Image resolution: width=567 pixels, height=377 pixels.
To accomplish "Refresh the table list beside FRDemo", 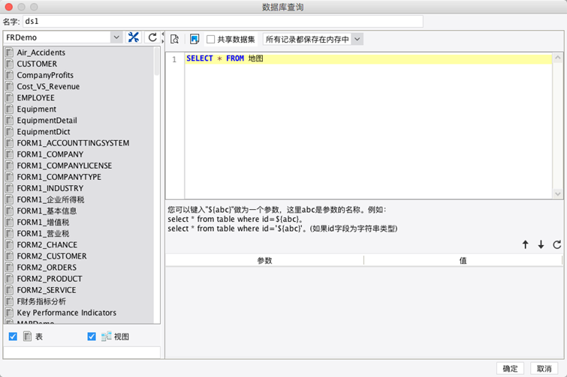I will 152,37.
